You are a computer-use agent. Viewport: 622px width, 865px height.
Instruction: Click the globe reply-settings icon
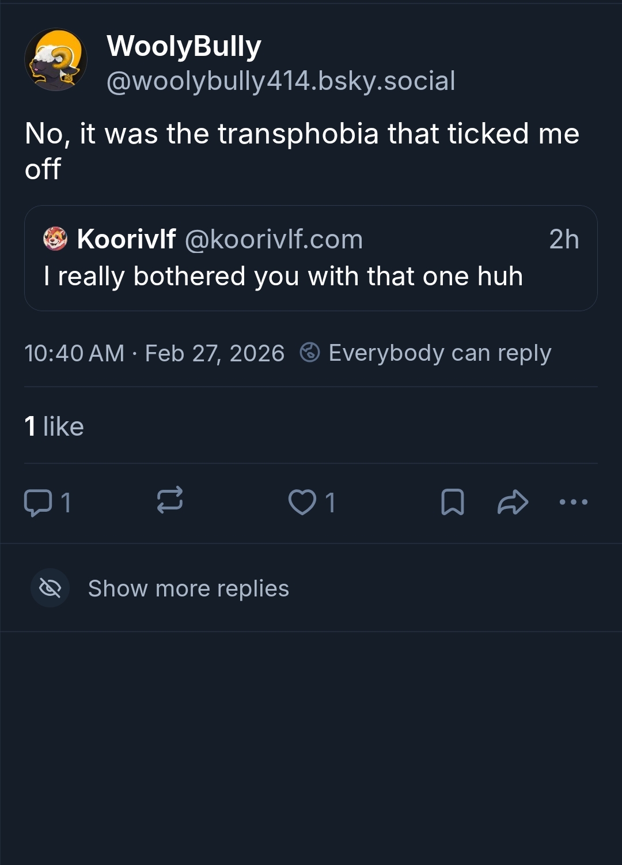coord(310,352)
